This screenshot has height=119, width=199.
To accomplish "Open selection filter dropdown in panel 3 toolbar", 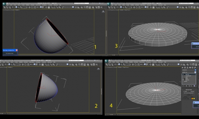I will pos(119,7).
